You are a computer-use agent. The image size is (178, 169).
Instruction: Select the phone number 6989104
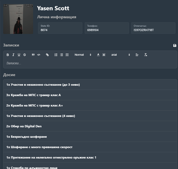[x=93, y=30]
